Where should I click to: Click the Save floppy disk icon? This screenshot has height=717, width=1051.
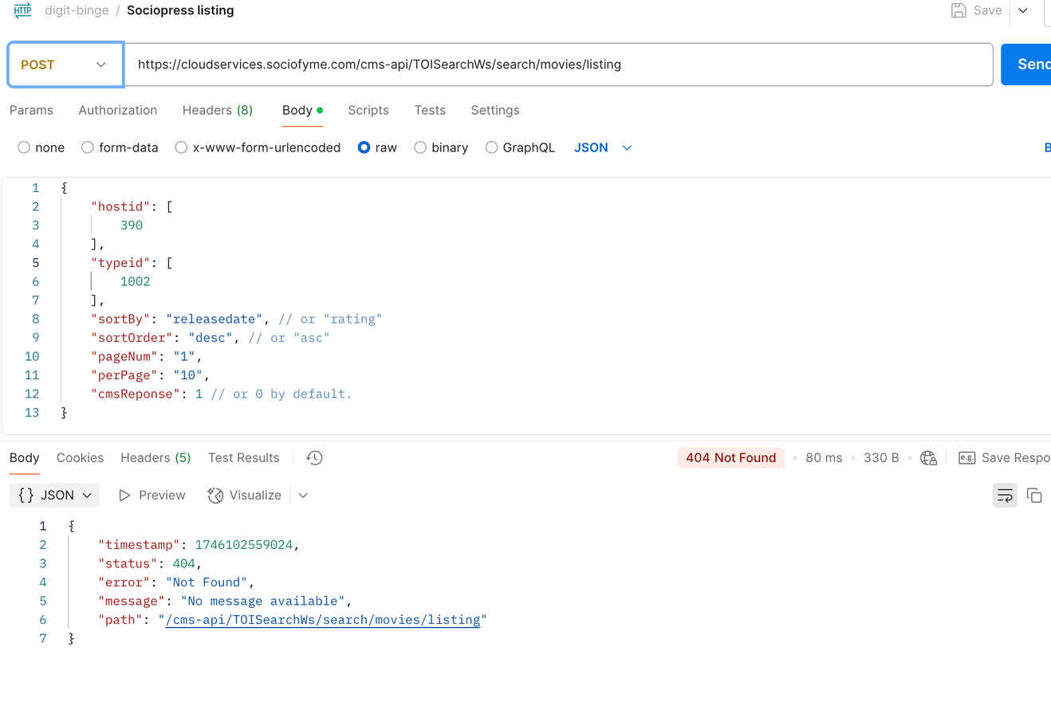coord(958,10)
